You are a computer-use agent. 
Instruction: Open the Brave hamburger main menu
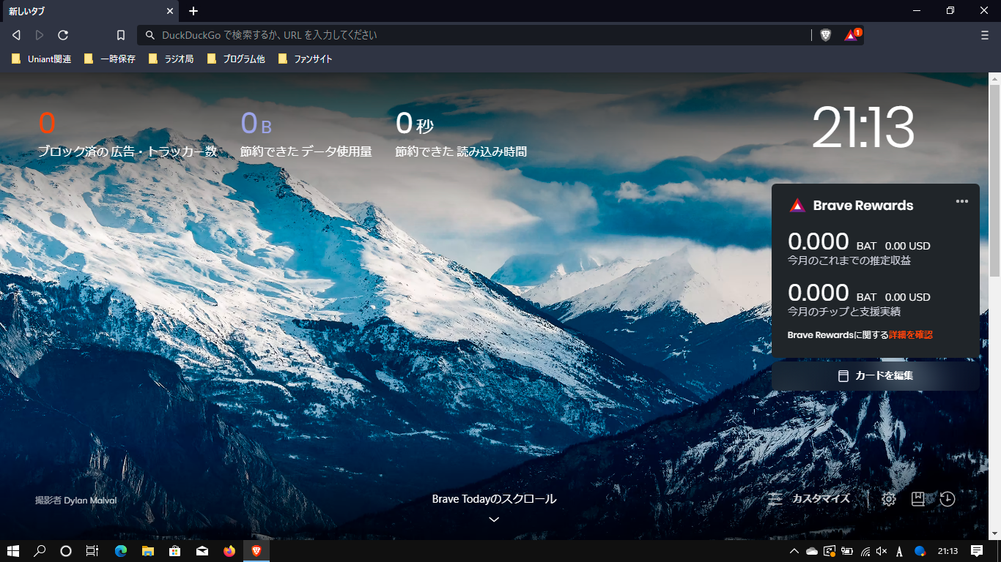[984, 35]
